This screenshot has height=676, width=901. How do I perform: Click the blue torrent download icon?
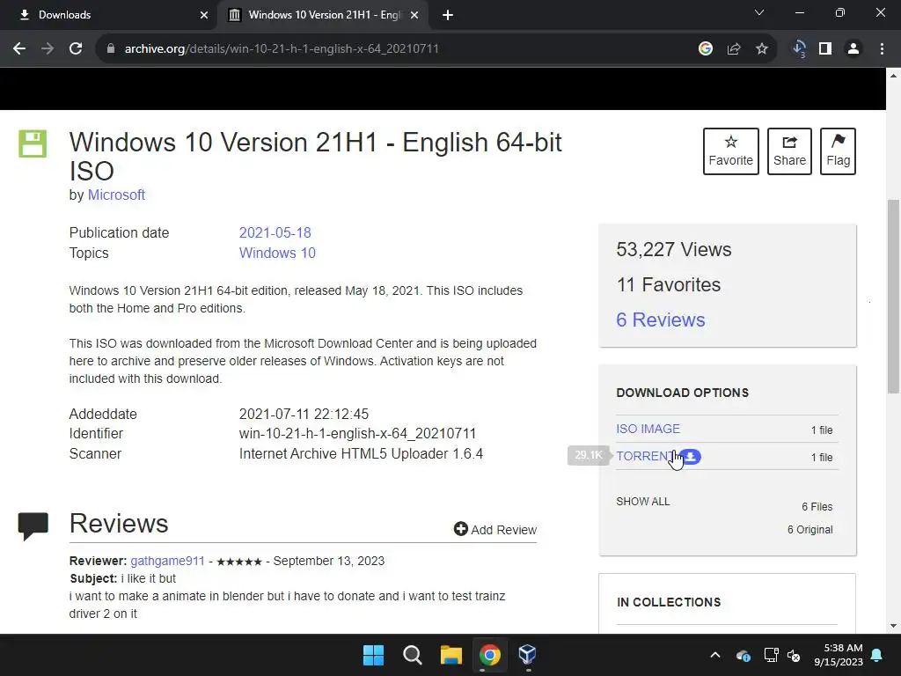coord(692,457)
